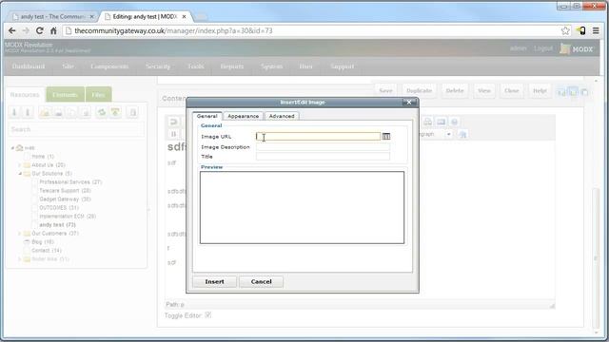Click the browser forward arrow
Image resolution: width=609 pixels, height=342 pixels.
tap(26, 30)
